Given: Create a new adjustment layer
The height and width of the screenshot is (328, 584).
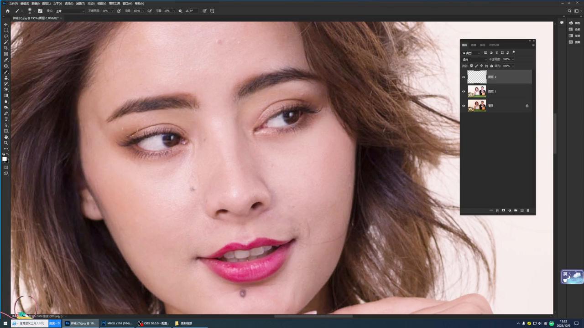Looking at the screenshot, I should click(510, 210).
